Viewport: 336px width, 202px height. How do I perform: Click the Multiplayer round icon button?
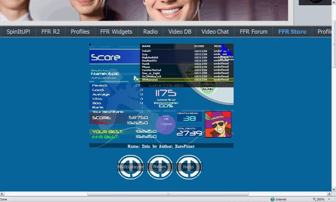pos(131,167)
